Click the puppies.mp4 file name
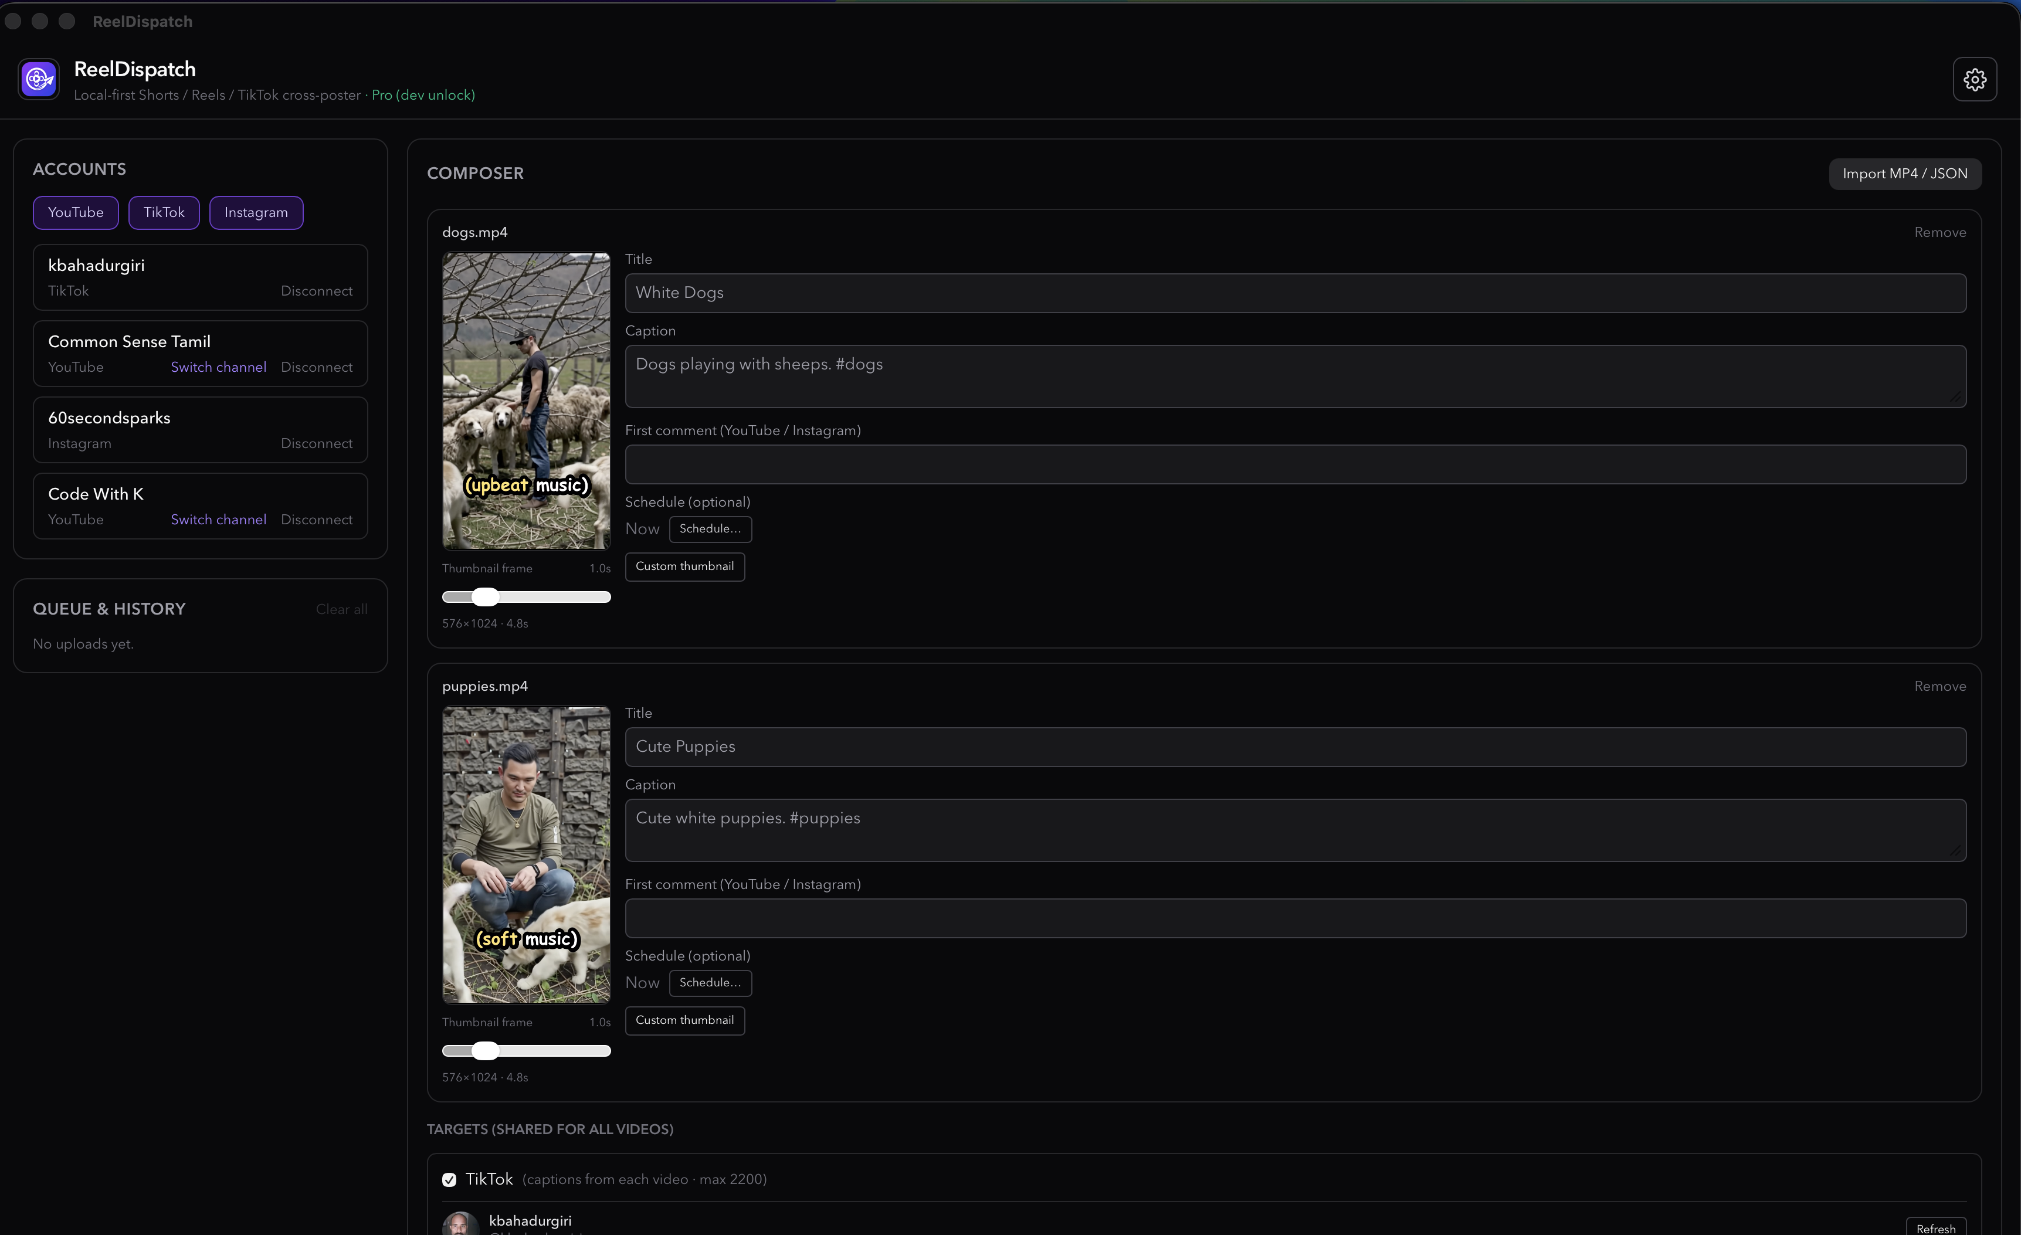The width and height of the screenshot is (2021, 1235). click(485, 686)
